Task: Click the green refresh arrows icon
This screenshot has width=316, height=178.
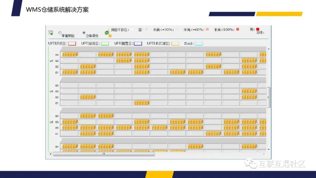Action: (107, 33)
